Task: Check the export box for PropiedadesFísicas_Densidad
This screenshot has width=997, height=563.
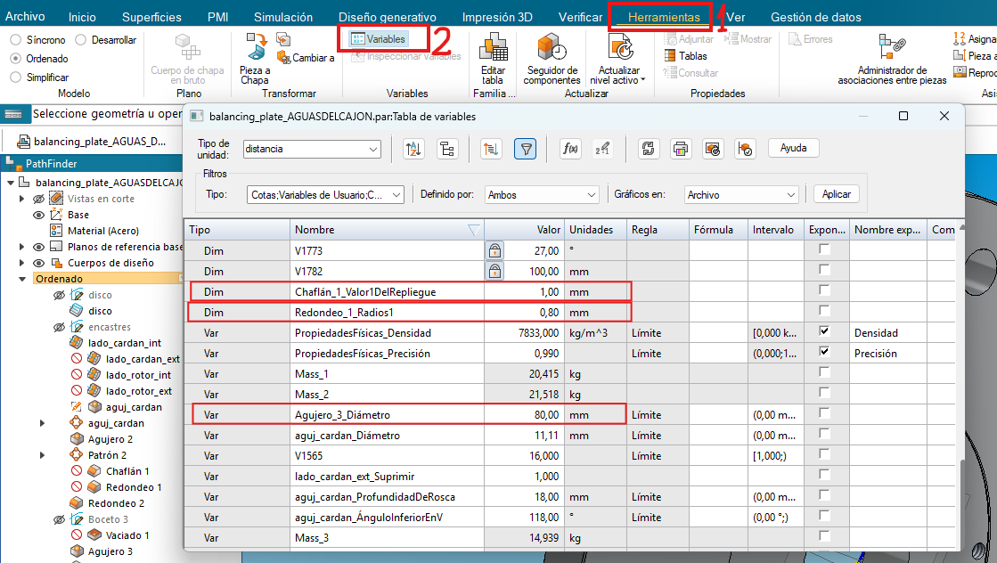Action: [x=824, y=331]
